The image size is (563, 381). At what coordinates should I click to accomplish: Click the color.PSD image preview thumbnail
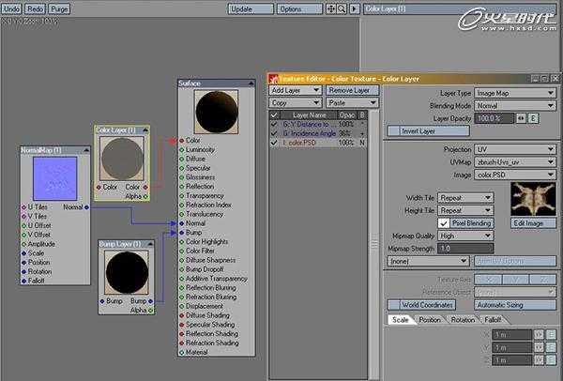pos(531,198)
